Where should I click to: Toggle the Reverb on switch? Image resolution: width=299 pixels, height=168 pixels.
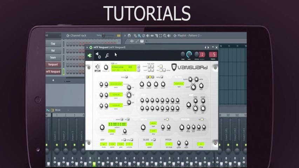(x=202, y=119)
